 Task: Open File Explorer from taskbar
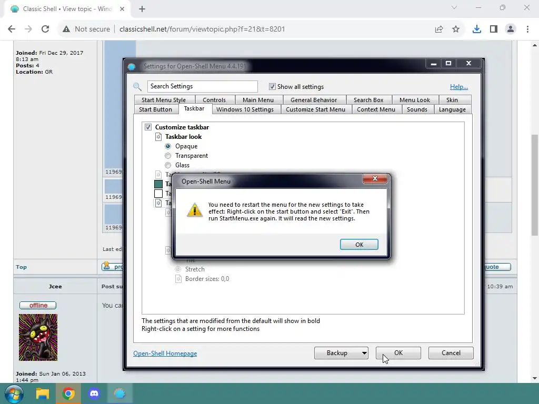[43, 393]
